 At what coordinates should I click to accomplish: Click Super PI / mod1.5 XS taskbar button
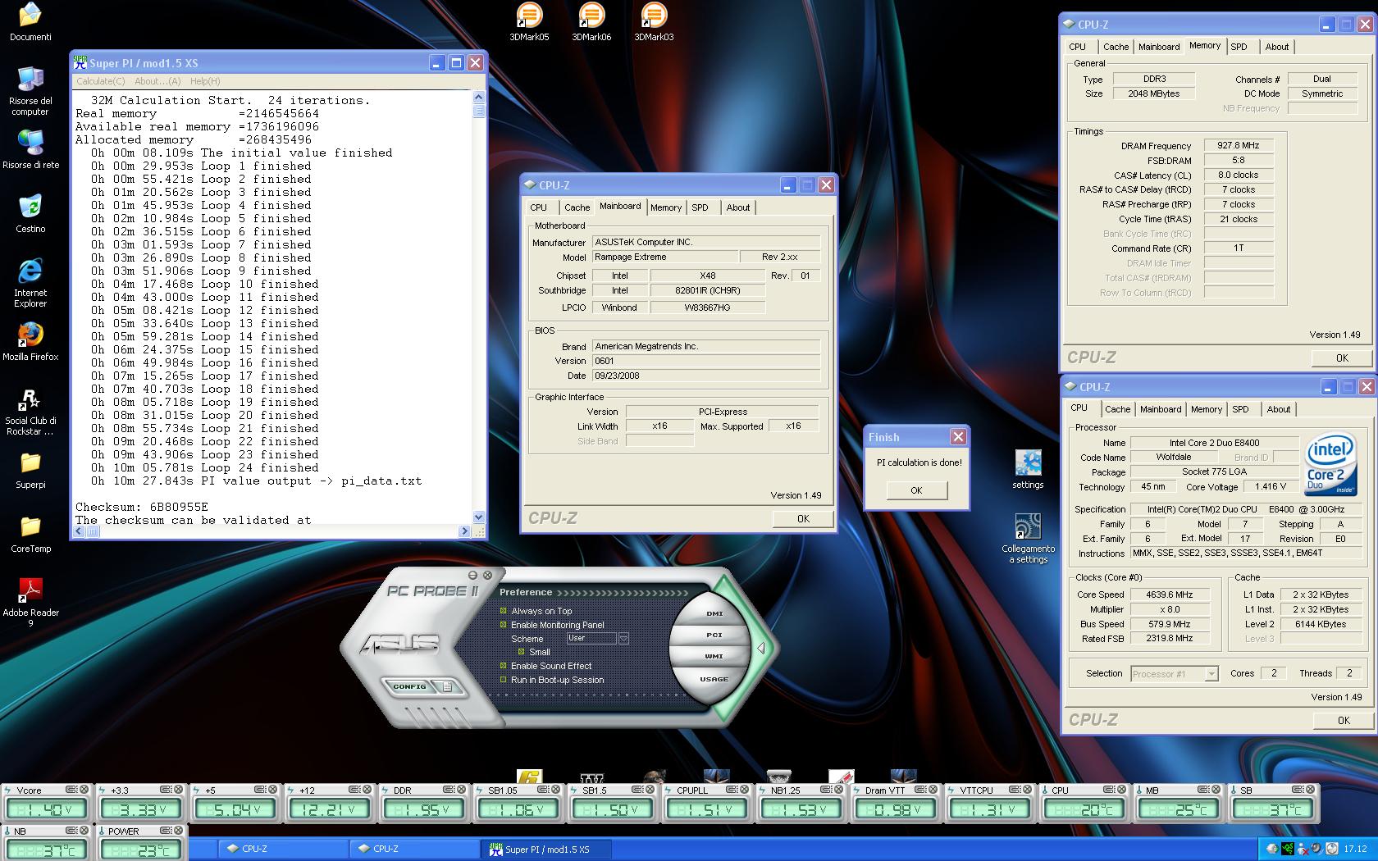pos(545,849)
